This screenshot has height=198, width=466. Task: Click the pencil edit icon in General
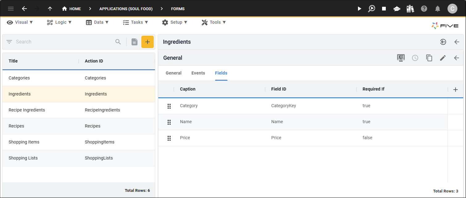443,58
